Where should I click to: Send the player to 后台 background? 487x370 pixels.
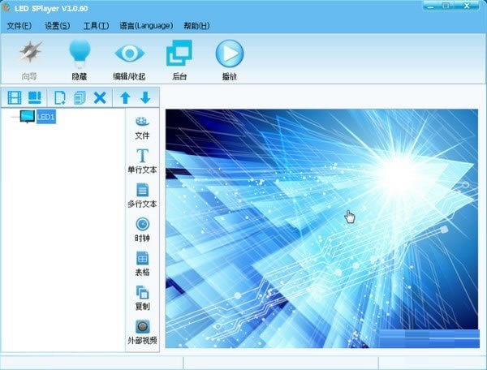point(179,60)
